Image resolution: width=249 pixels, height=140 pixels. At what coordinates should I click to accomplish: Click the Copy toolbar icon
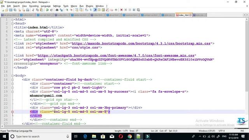(37, 10)
